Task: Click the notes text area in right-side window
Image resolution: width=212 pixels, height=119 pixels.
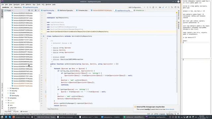Action: 196,29
